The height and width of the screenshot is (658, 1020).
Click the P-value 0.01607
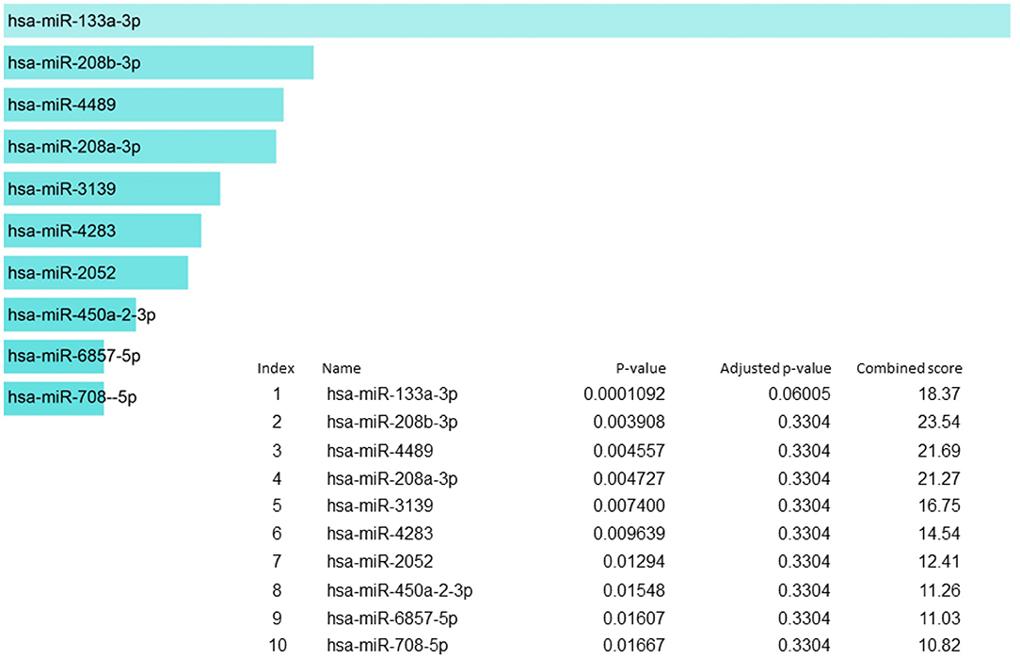[x=634, y=618]
